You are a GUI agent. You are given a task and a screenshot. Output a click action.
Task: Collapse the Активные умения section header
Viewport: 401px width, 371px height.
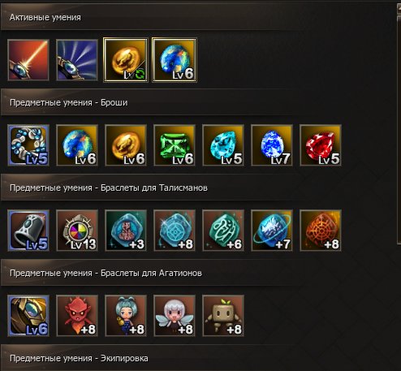point(197,17)
